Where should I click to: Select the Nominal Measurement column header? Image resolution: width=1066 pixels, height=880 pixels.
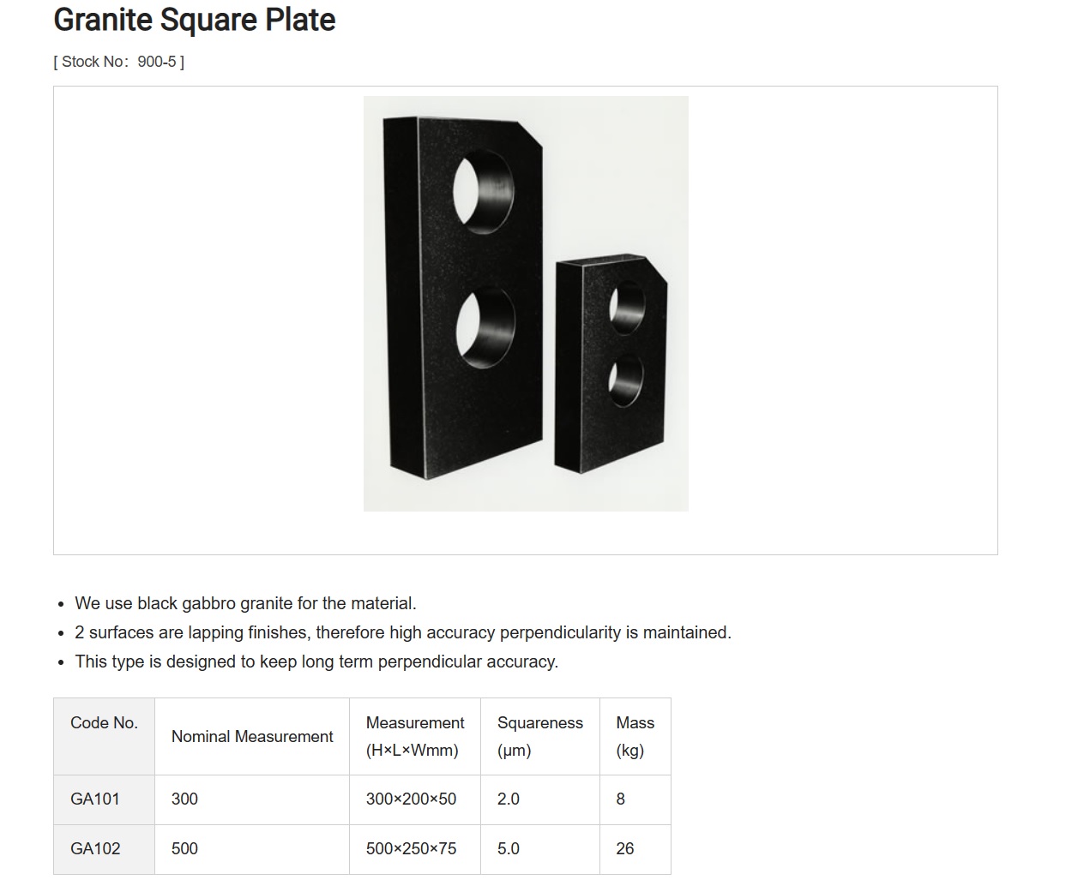tap(252, 737)
